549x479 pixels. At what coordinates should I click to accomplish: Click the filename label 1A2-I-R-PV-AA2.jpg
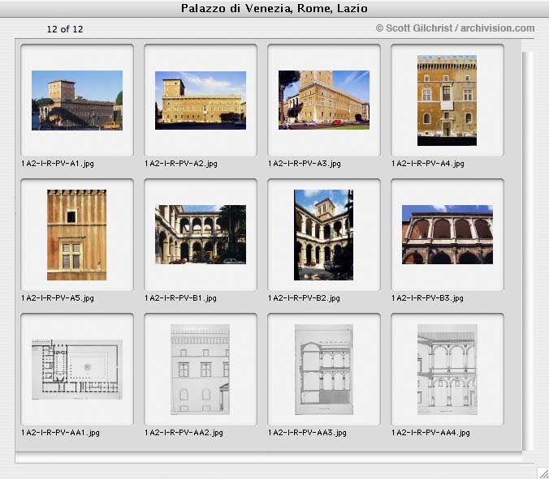coord(184,433)
